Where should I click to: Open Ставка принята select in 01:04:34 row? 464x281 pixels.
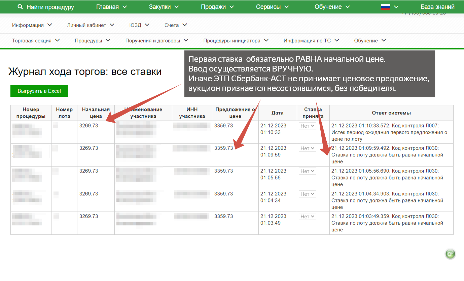308,194
